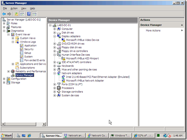Click the Help toolbar icon
This screenshot has height=140, width=187.
point(29,14)
